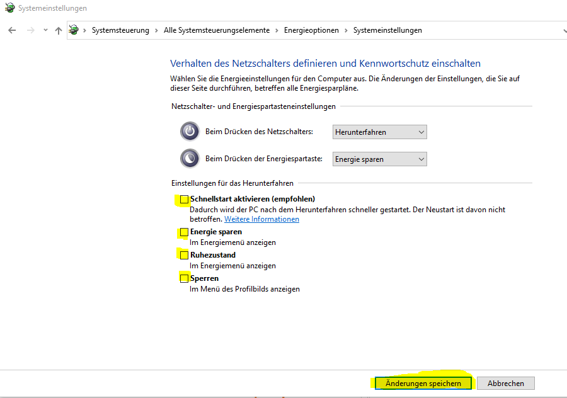Image resolution: width=567 pixels, height=398 pixels.
Task: Open the Herunterfahren power button dropdown
Action: coord(380,132)
